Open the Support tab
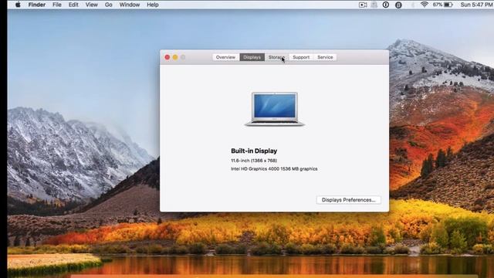The image size is (494, 278). [301, 57]
